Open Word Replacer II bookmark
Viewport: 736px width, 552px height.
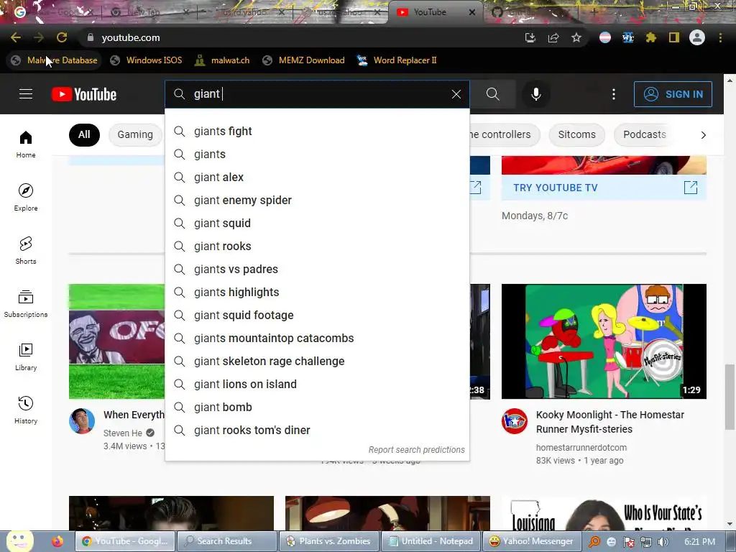pyautogui.click(x=397, y=60)
